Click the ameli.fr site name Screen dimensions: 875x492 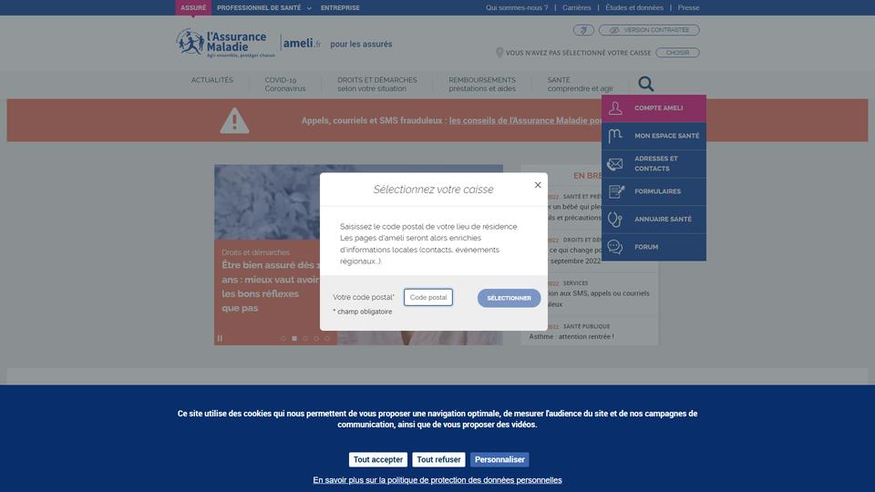(x=302, y=44)
